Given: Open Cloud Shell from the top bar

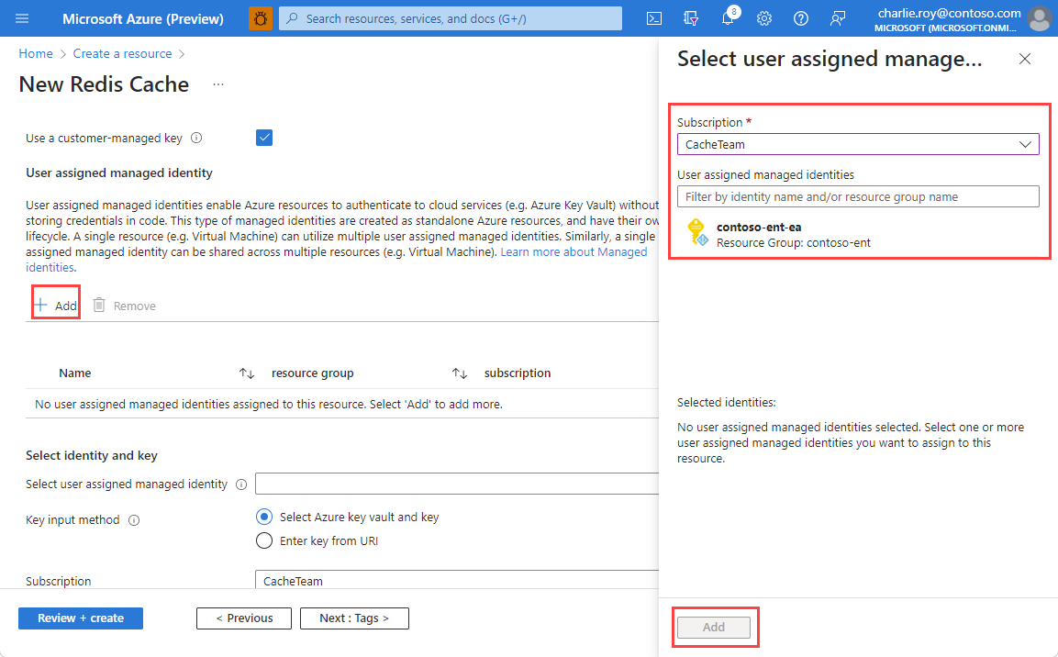Looking at the screenshot, I should pyautogui.click(x=654, y=18).
